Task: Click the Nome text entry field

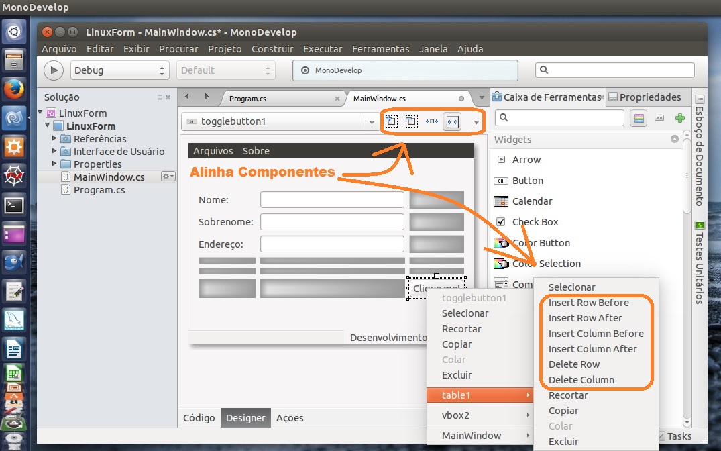Action: pos(332,200)
